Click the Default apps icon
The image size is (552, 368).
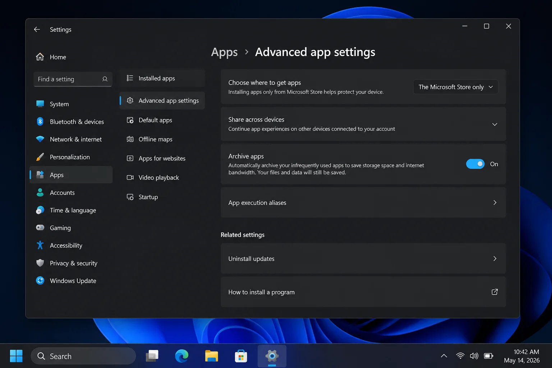click(130, 120)
